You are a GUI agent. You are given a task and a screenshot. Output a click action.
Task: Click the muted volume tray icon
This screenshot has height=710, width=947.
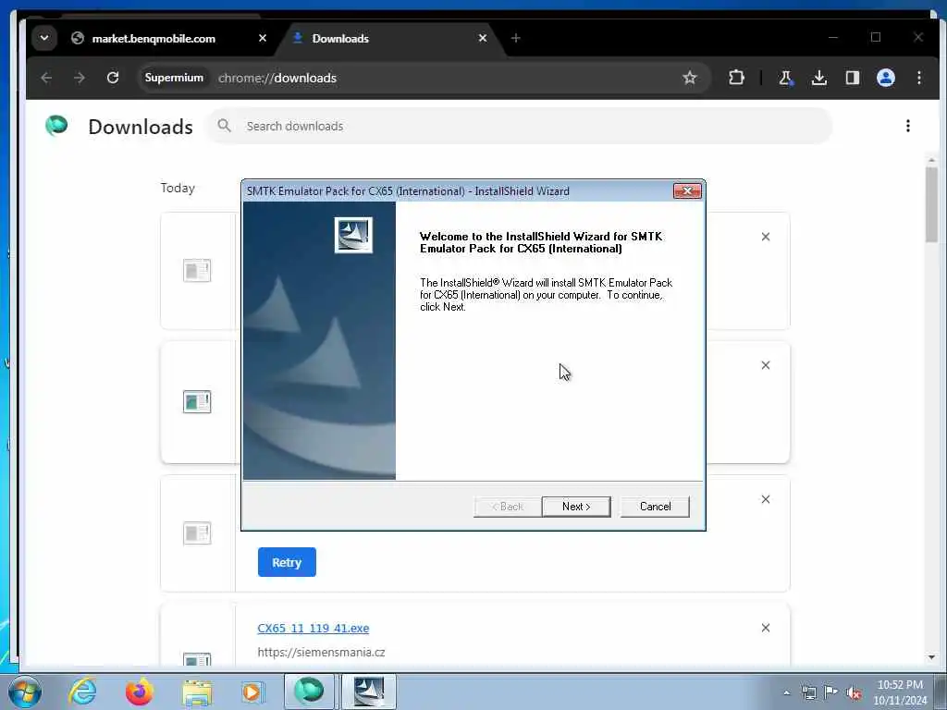(854, 693)
